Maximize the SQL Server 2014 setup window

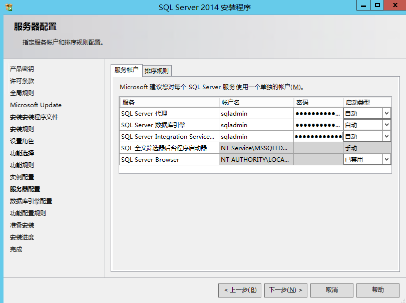point(377,5)
